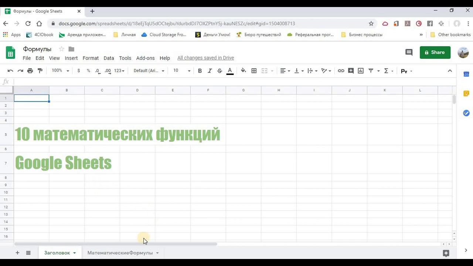The width and height of the screenshot is (473, 266).
Task: Open the Explore button at bottom right
Action: click(x=446, y=253)
